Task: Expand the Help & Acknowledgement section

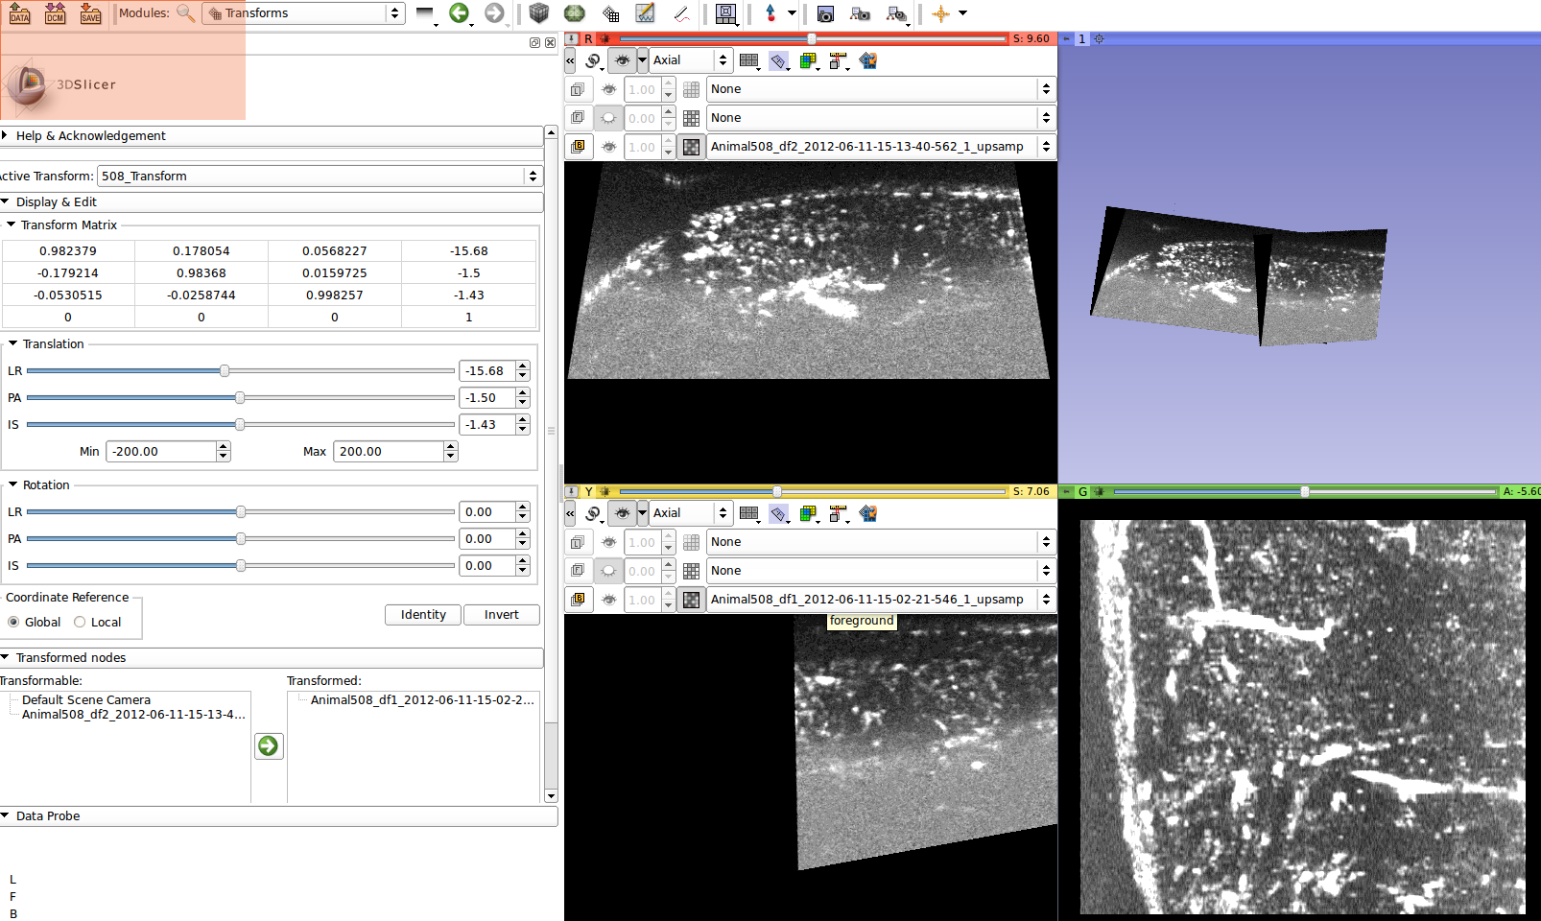Action: click(91, 135)
